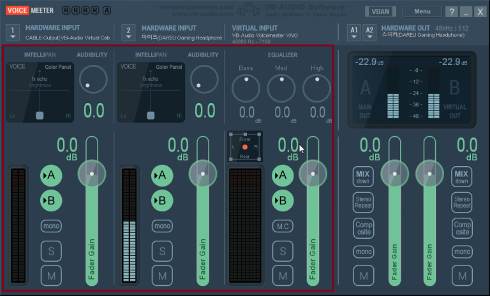Solo hardware input 1
This screenshot has height=296, width=490.
pos(51,251)
